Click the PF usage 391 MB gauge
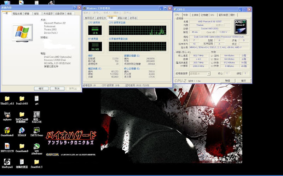This screenshot has height=176, width=283. tap(95, 46)
